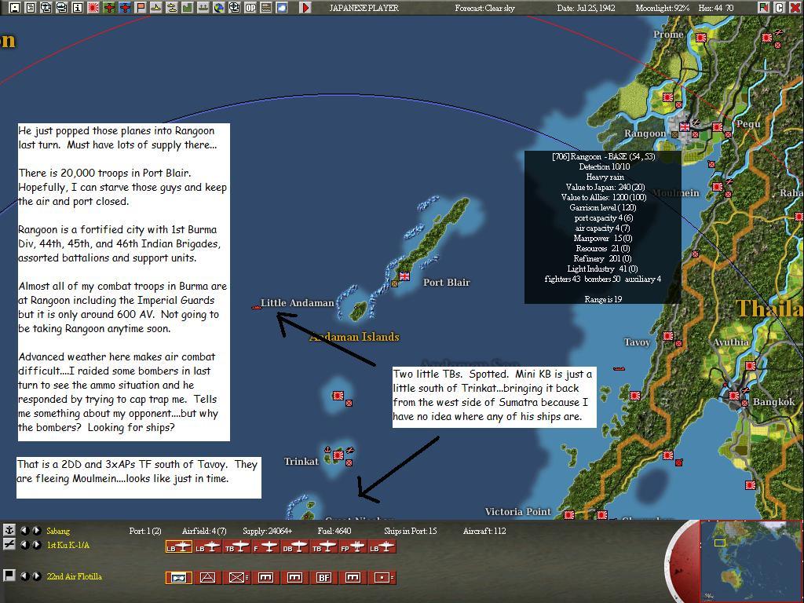The height and width of the screenshot is (603, 804).
Task: Click the Port Blair British base flag
Action: click(x=404, y=276)
